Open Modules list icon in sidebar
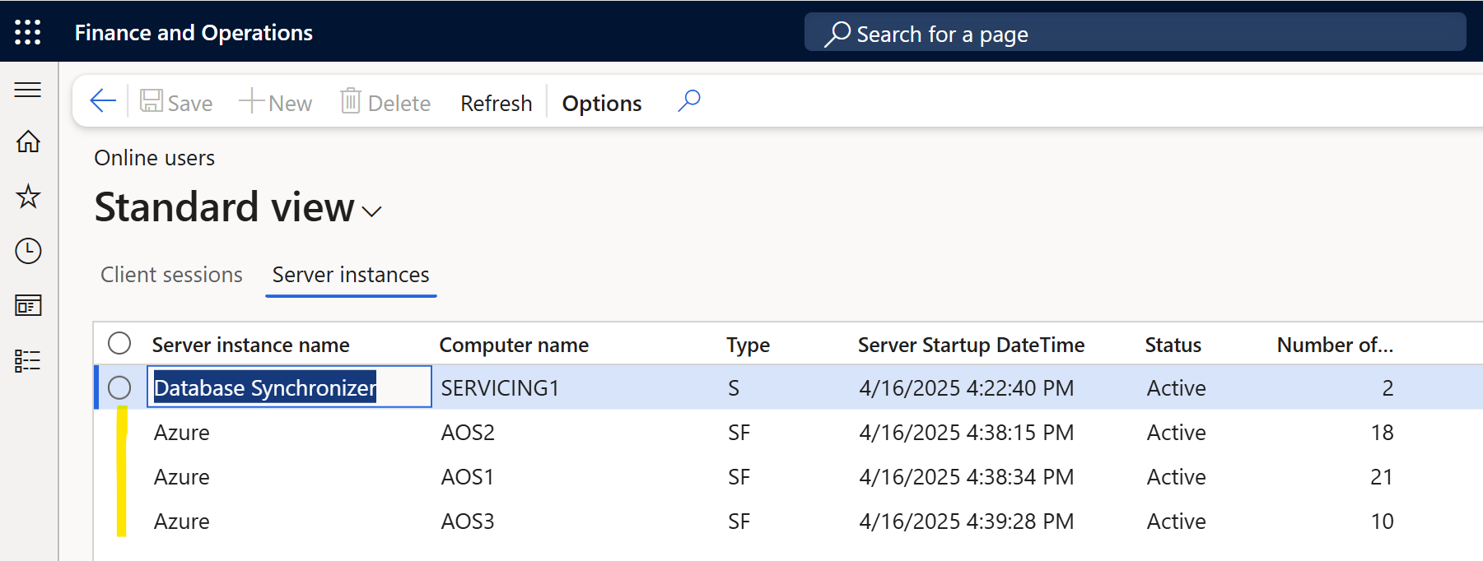Viewport: 1483px width, 561px height. pyautogui.click(x=28, y=360)
